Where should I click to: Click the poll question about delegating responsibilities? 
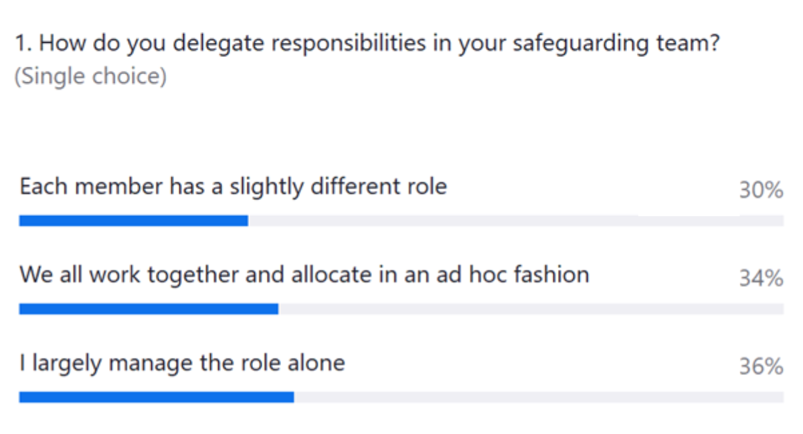tap(367, 45)
